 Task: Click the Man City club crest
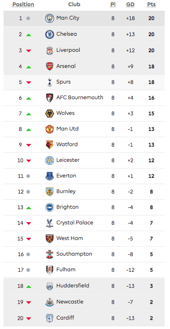tap(50, 18)
